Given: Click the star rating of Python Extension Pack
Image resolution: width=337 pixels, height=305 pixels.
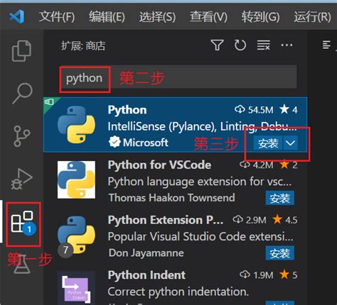Looking at the screenshot, I should [x=284, y=220].
